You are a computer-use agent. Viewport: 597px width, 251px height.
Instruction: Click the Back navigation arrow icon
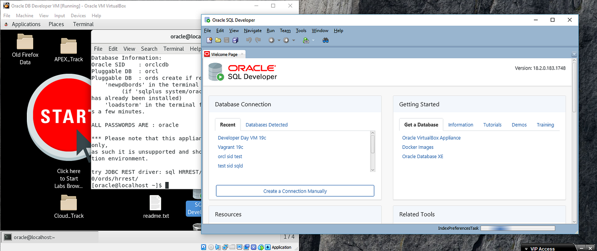click(271, 40)
